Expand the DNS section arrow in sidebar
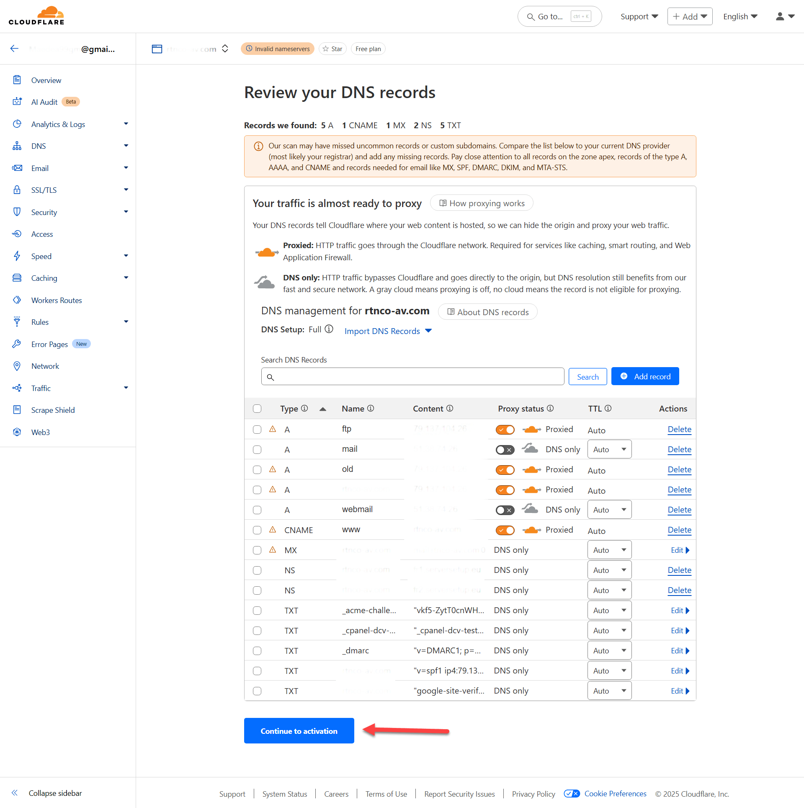Screen dimensions: 804x808 click(x=126, y=146)
